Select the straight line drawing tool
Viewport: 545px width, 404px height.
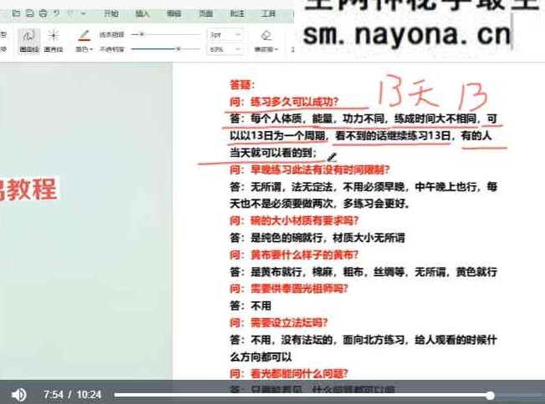tap(53, 41)
